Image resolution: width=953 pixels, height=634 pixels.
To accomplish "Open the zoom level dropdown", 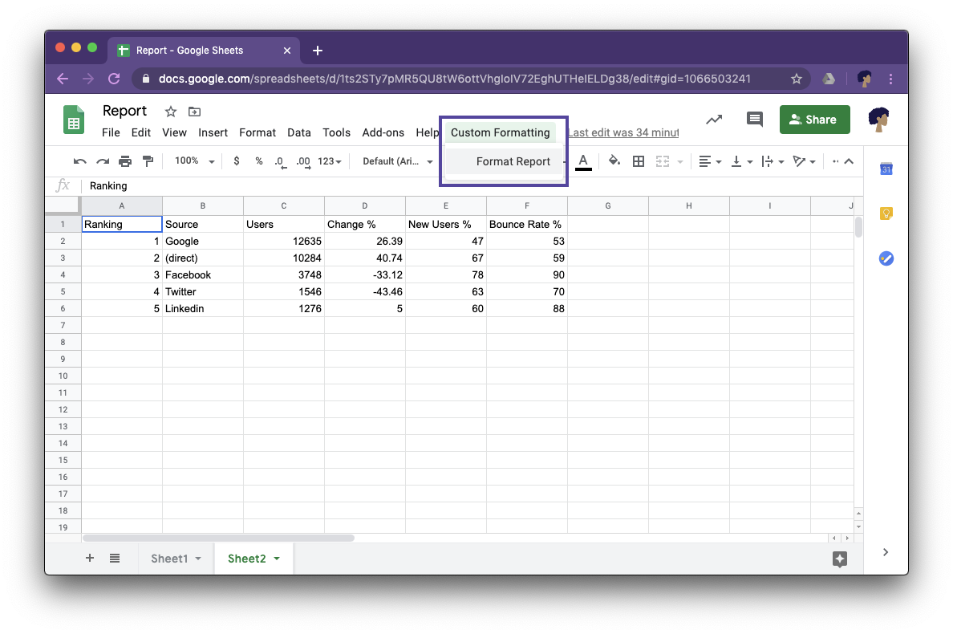I will point(193,161).
